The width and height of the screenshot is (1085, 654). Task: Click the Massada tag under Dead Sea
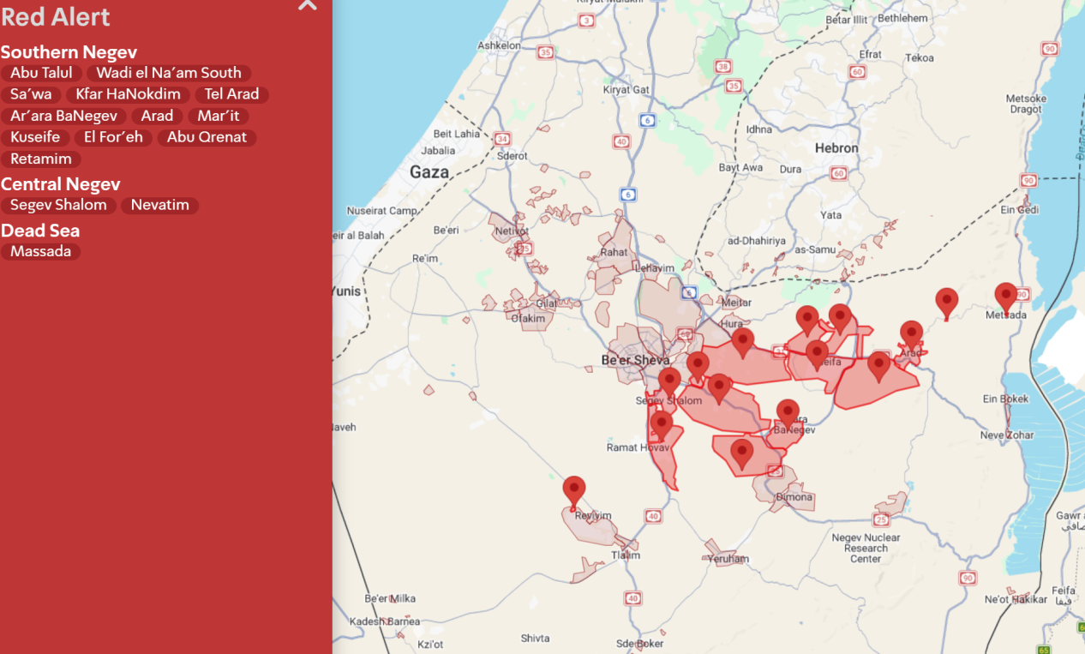40,251
